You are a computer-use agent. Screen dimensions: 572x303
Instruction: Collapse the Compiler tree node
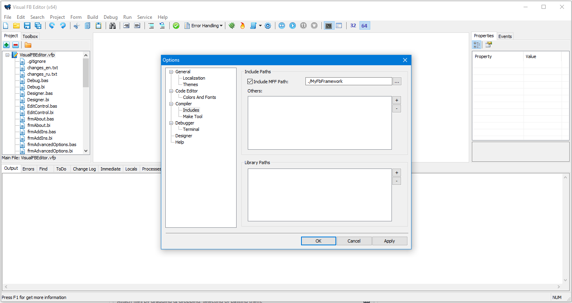click(171, 103)
